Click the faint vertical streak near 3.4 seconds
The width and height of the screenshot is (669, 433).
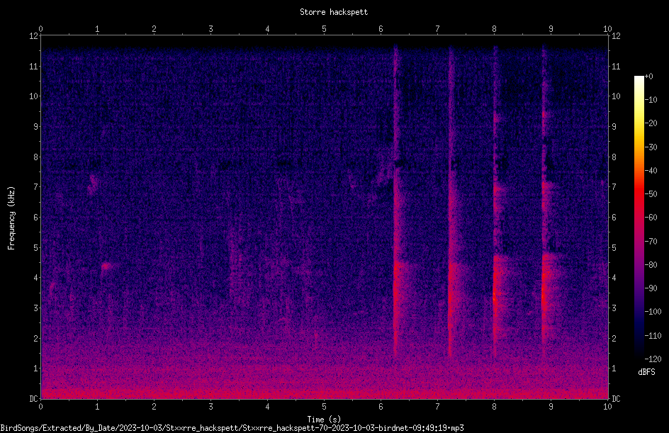coord(232,256)
